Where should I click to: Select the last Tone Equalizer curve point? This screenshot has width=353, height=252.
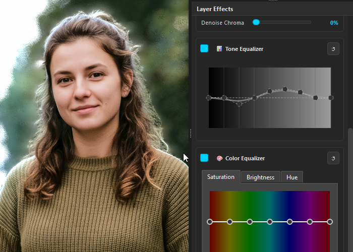click(x=331, y=98)
